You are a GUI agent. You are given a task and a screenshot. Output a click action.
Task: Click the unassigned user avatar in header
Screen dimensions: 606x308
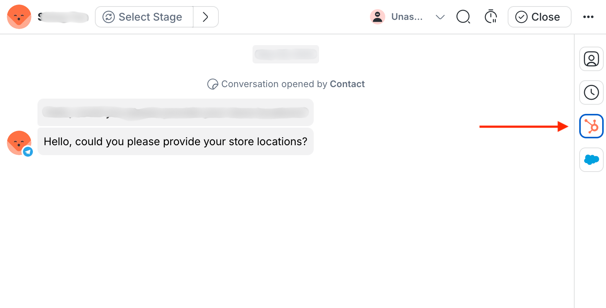click(377, 17)
